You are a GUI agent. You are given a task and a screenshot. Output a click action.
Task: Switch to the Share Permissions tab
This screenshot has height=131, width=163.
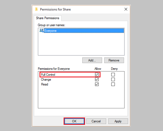click(x=48, y=18)
